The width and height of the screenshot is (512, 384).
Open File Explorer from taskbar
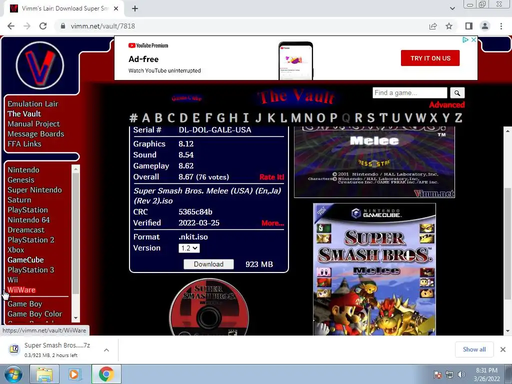pos(44,374)
